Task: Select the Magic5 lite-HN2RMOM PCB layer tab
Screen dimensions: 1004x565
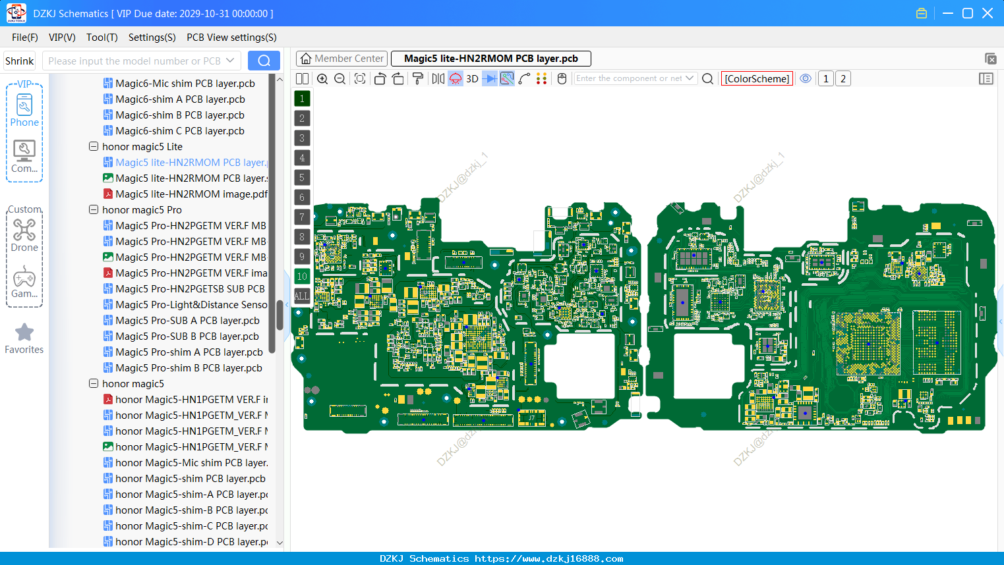Action: [x=491, y=59]
